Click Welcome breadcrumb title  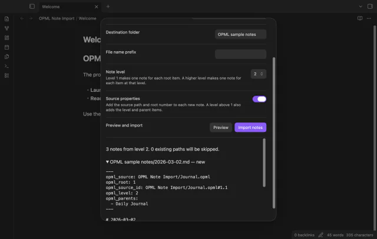click(x=87, y=18)
